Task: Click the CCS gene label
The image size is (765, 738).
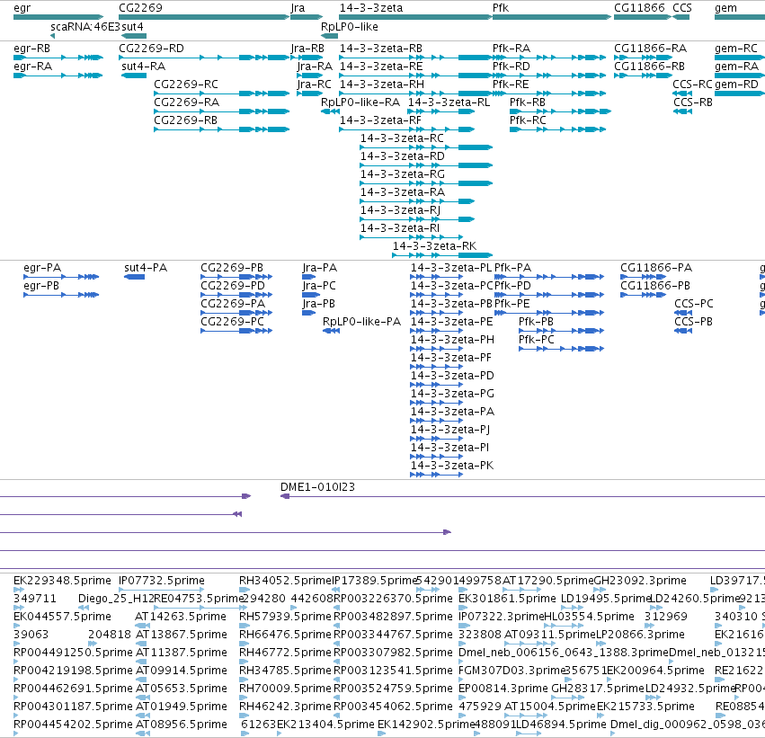Action: coord(682,8)
